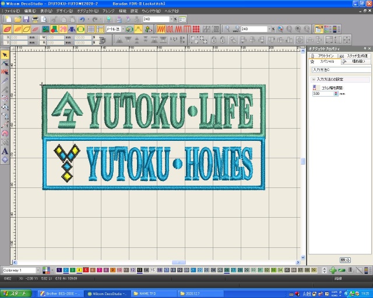This screenshot has width=373, height=298.
Task: Click the pink horseshoe tool in left toolbox
Action: pyautogui.click(x=5, y=133)
